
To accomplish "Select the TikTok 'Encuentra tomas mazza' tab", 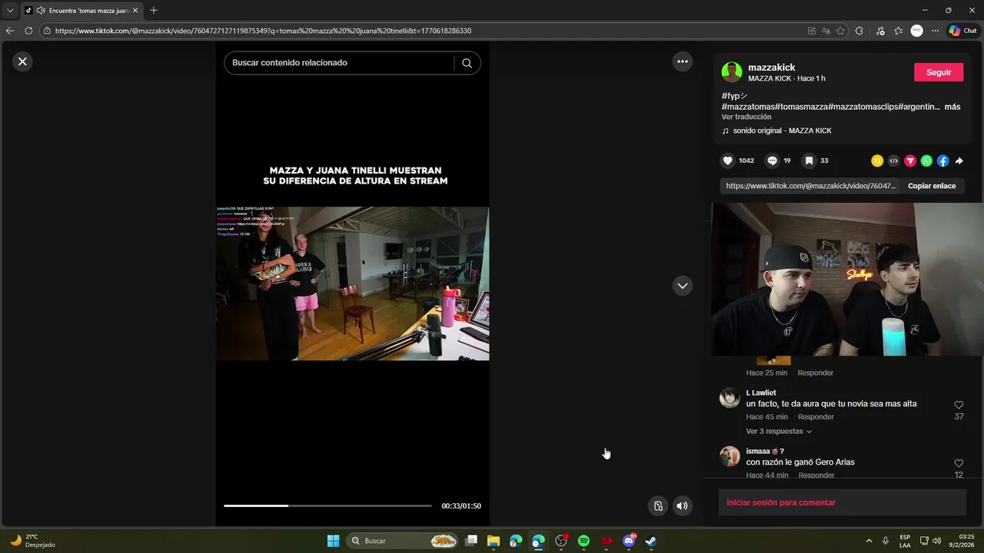I will point(81,11).
